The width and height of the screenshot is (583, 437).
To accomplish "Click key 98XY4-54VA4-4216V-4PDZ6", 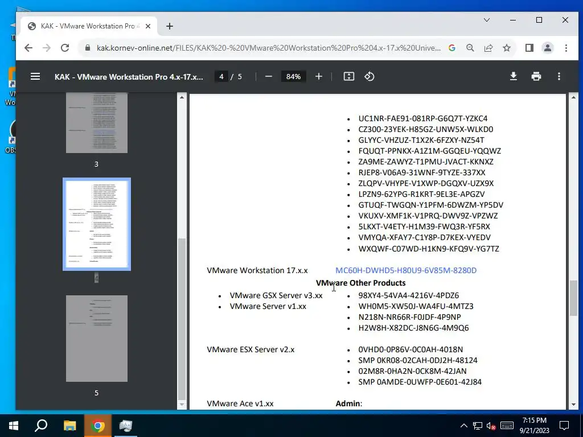I will coord(409,295).
